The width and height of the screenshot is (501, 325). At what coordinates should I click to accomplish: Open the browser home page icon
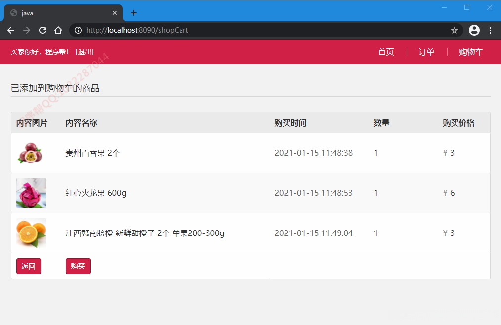click(58, 30)
